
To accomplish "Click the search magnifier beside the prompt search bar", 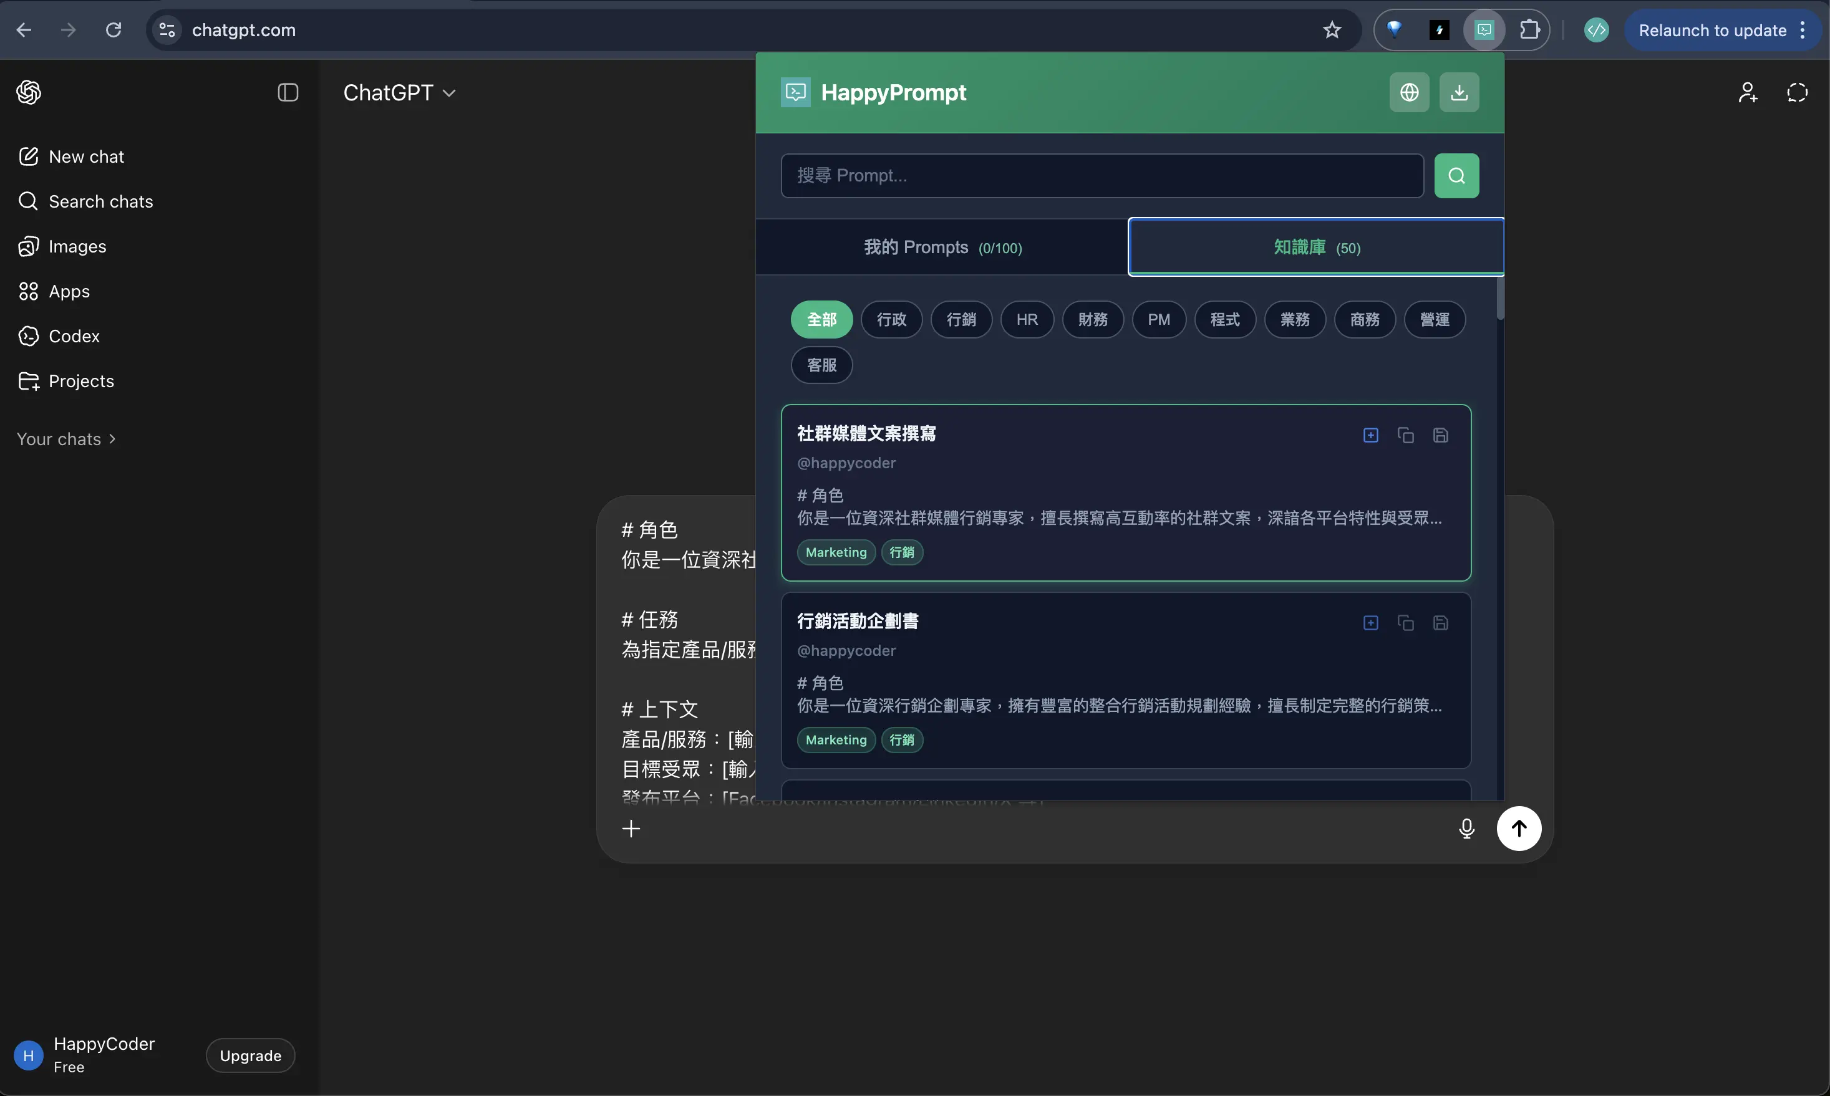I will (x=1456, y=176).
